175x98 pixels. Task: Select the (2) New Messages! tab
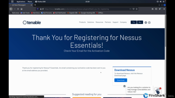(x=21, y=5)
